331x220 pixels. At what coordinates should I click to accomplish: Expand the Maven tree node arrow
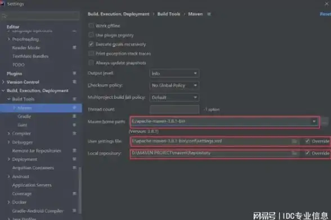coord(14,108)
